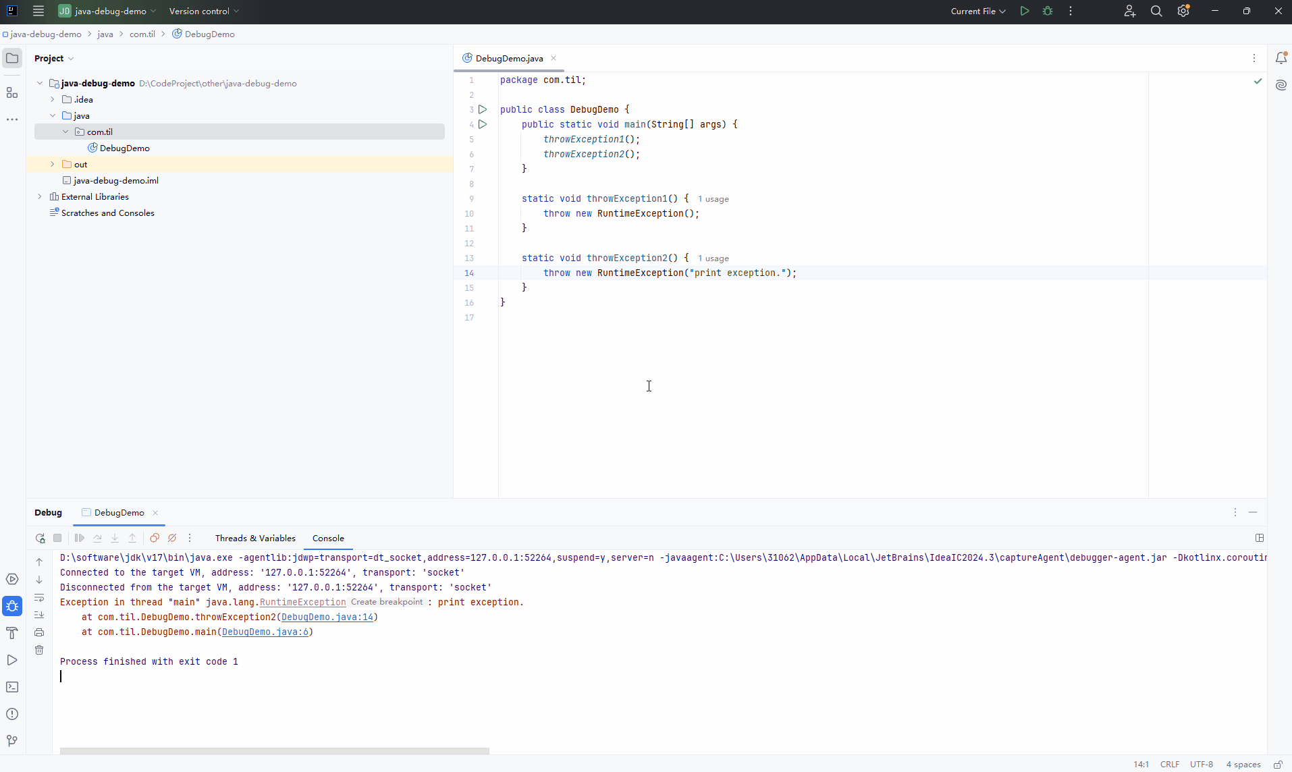Click RuntimeException link in console

[303, 603]
